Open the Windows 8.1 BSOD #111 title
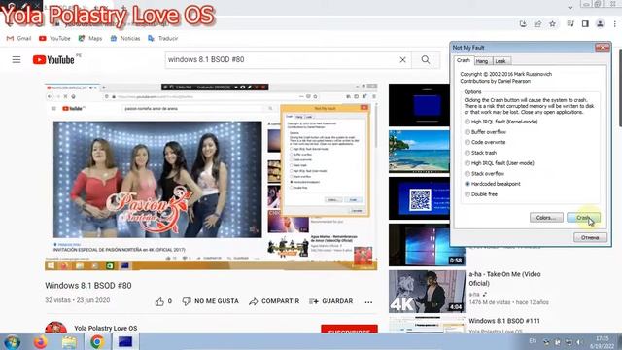This screenshot has height=350, width=622. [504, 321]
